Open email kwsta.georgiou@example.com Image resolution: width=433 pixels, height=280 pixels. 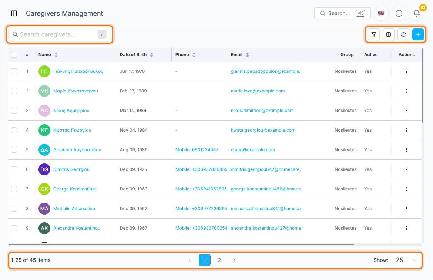tap(263, 130)
